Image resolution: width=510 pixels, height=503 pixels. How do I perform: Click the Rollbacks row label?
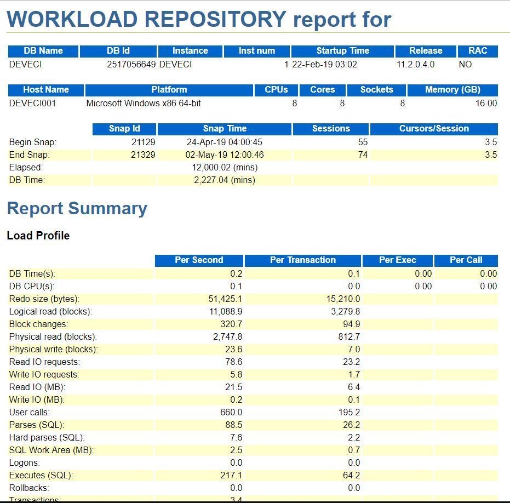(29, 488)
